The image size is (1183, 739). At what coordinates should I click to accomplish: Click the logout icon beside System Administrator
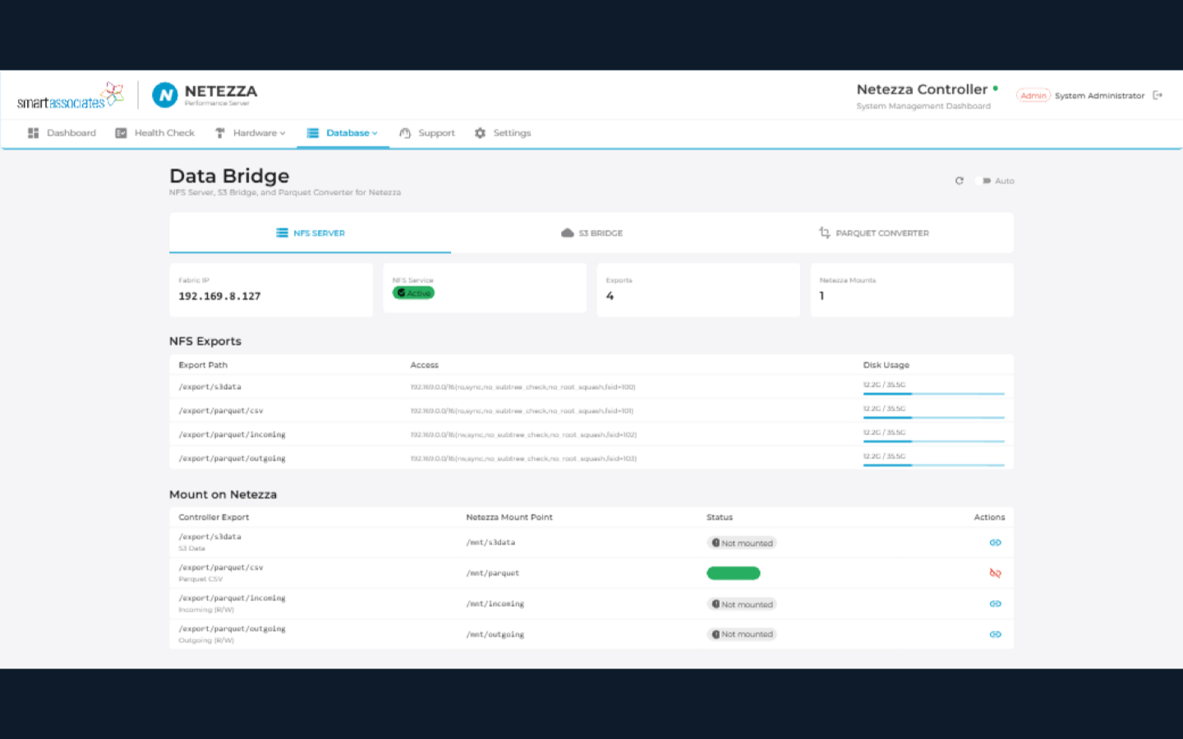pos(1158,94)
